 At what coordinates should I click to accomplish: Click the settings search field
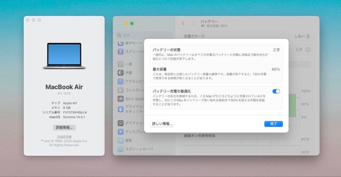click(x=144, y=35)
